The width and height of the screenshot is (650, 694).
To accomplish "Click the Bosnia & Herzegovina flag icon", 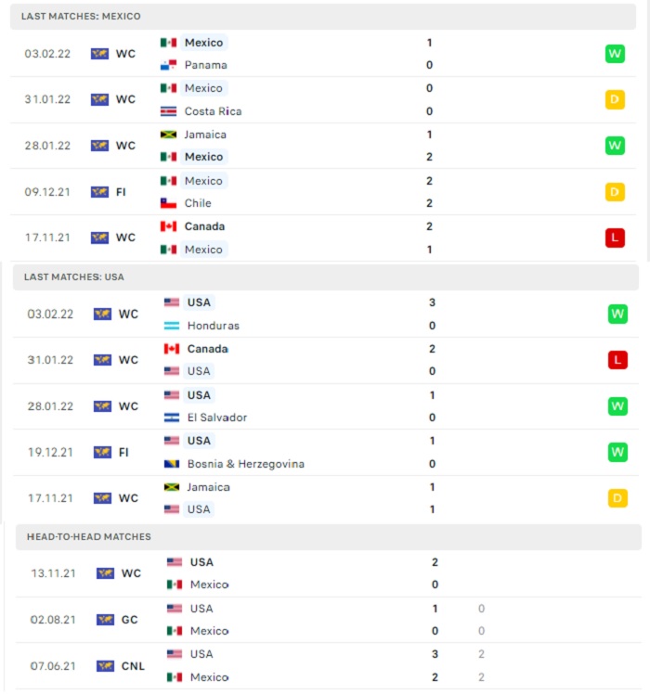I will pyautogui.click(x=172, y=464).
